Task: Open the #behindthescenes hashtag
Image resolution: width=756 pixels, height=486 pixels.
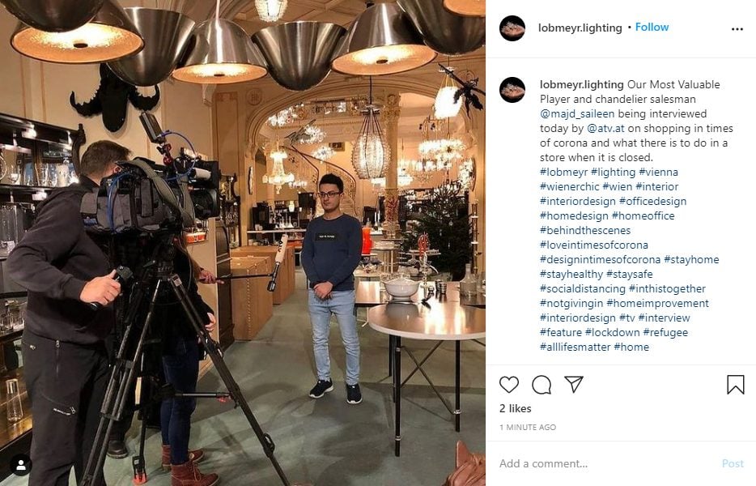Action: 585,230
